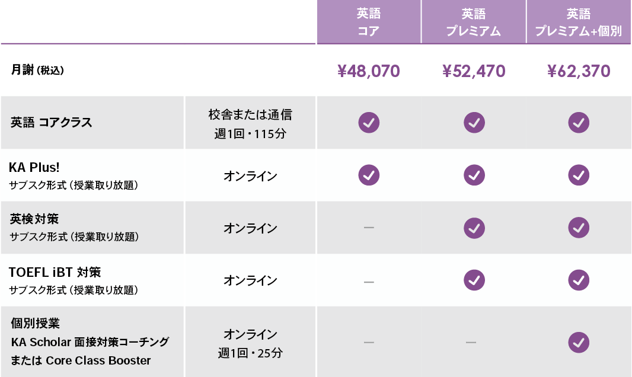Click the TOEFL iBT 対策 row label
This screenshot has height=377, width=632.
[x=55, y=272]
